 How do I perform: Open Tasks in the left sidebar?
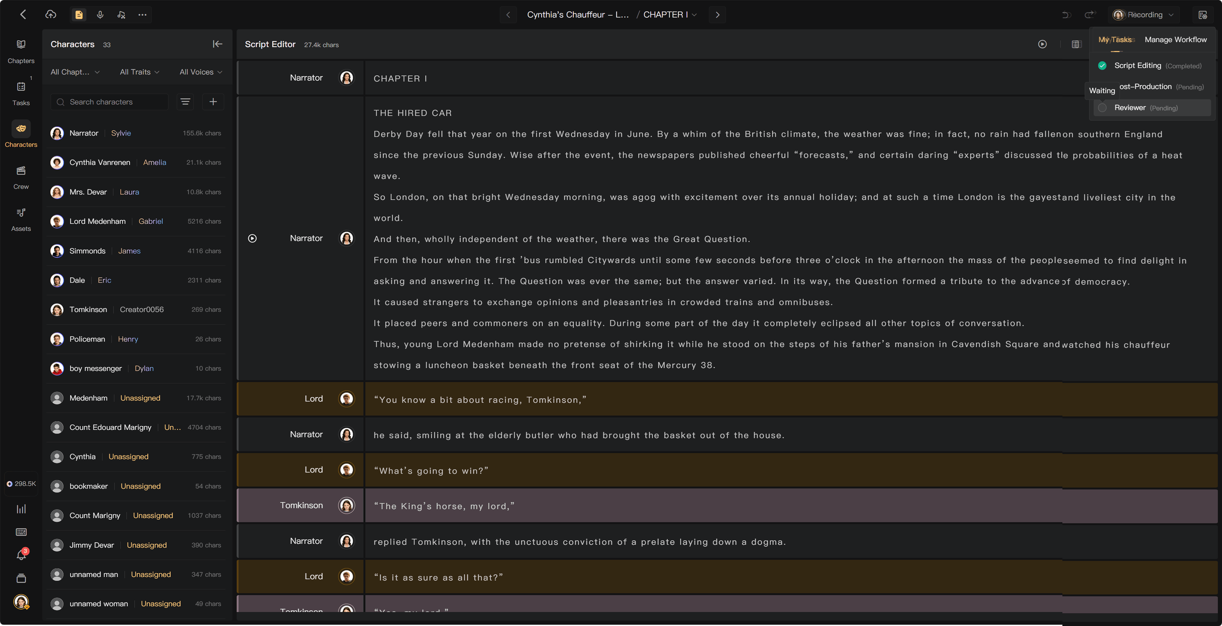[x=21, y=93]
